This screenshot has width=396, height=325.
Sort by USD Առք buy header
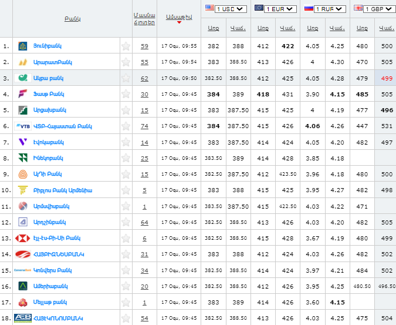(x=214, y=28)
